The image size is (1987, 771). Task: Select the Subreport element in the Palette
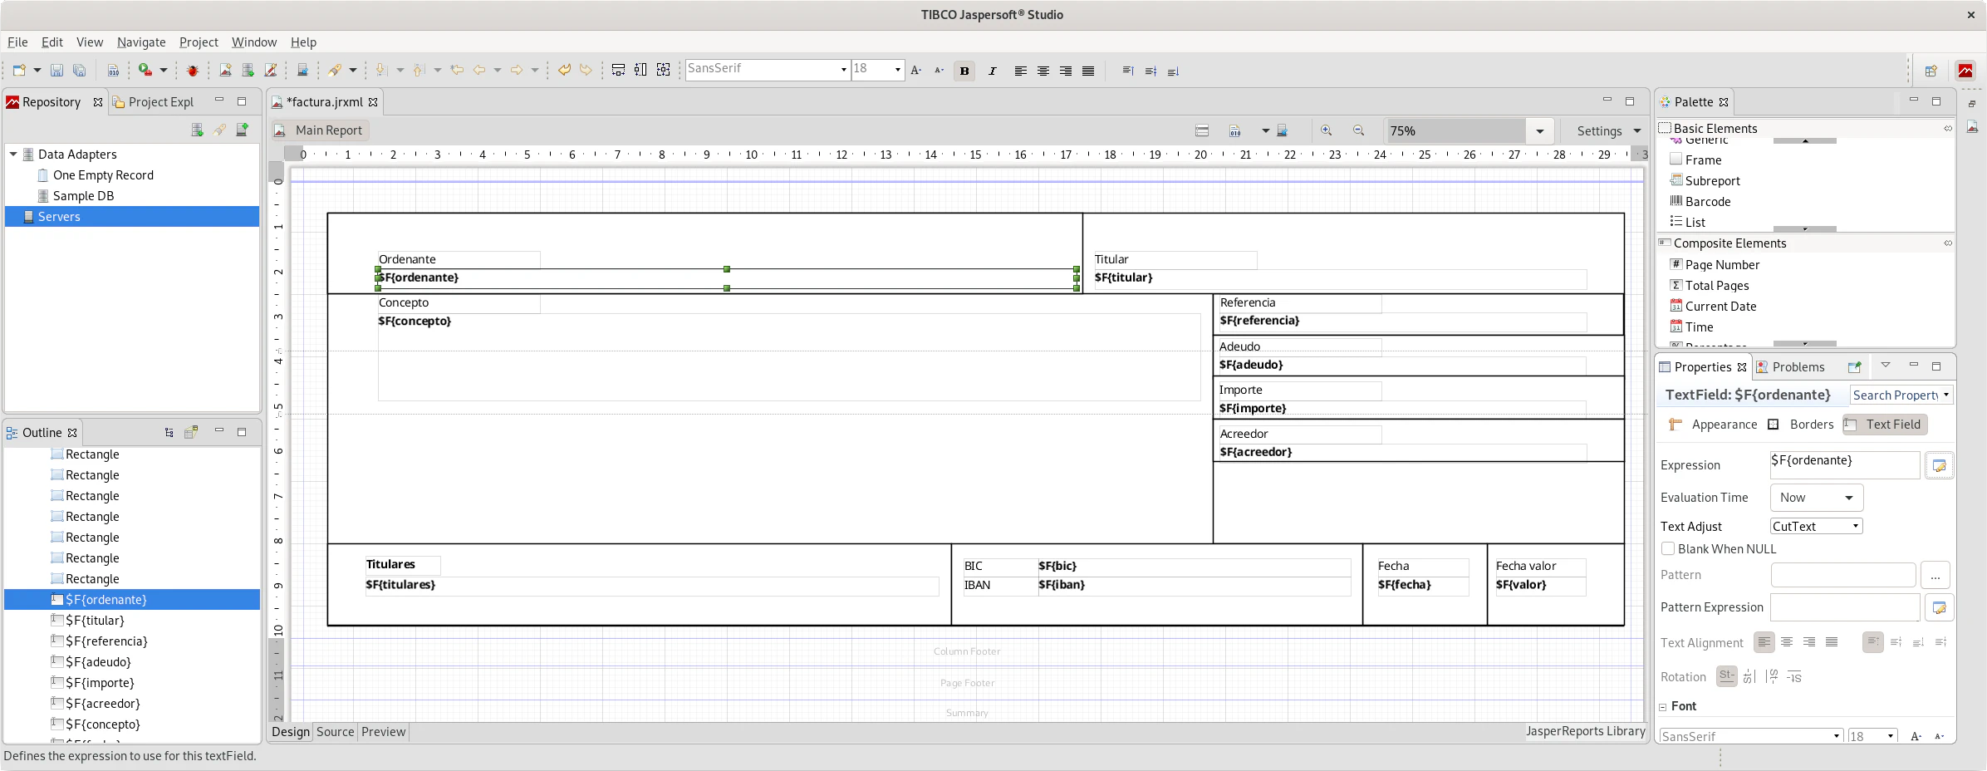pyautogui.click(x=1713, y=180)
